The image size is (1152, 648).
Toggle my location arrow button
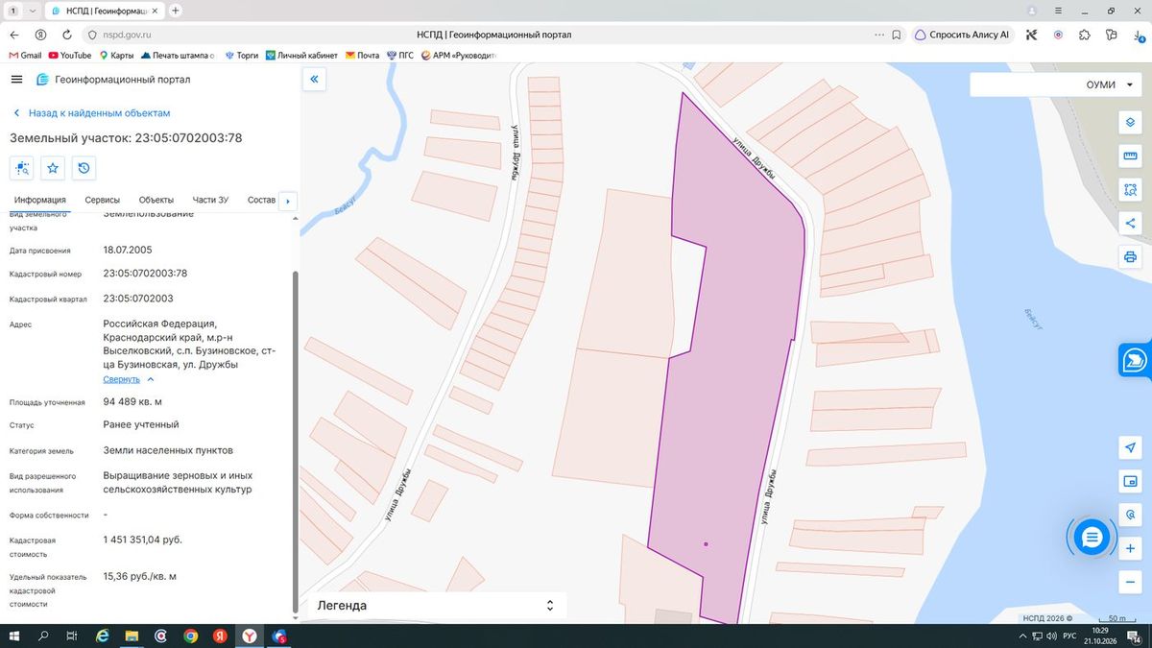tap(1130, 448)
